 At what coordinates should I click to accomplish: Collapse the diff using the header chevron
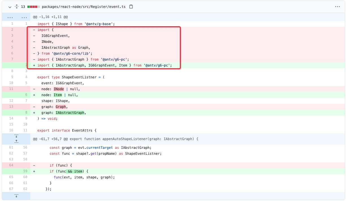tap(10, 7)
